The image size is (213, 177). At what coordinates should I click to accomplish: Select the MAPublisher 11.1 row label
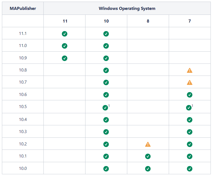tap(23, 34)
